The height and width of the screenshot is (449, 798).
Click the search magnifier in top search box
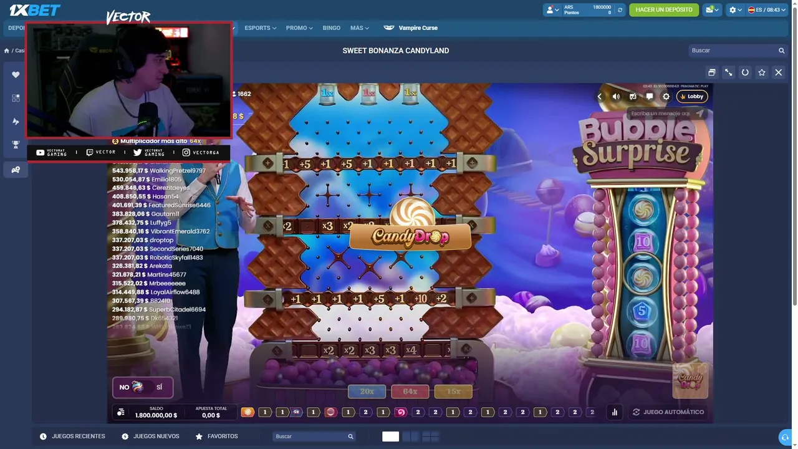pyautogui.click(x=781, y=51)
